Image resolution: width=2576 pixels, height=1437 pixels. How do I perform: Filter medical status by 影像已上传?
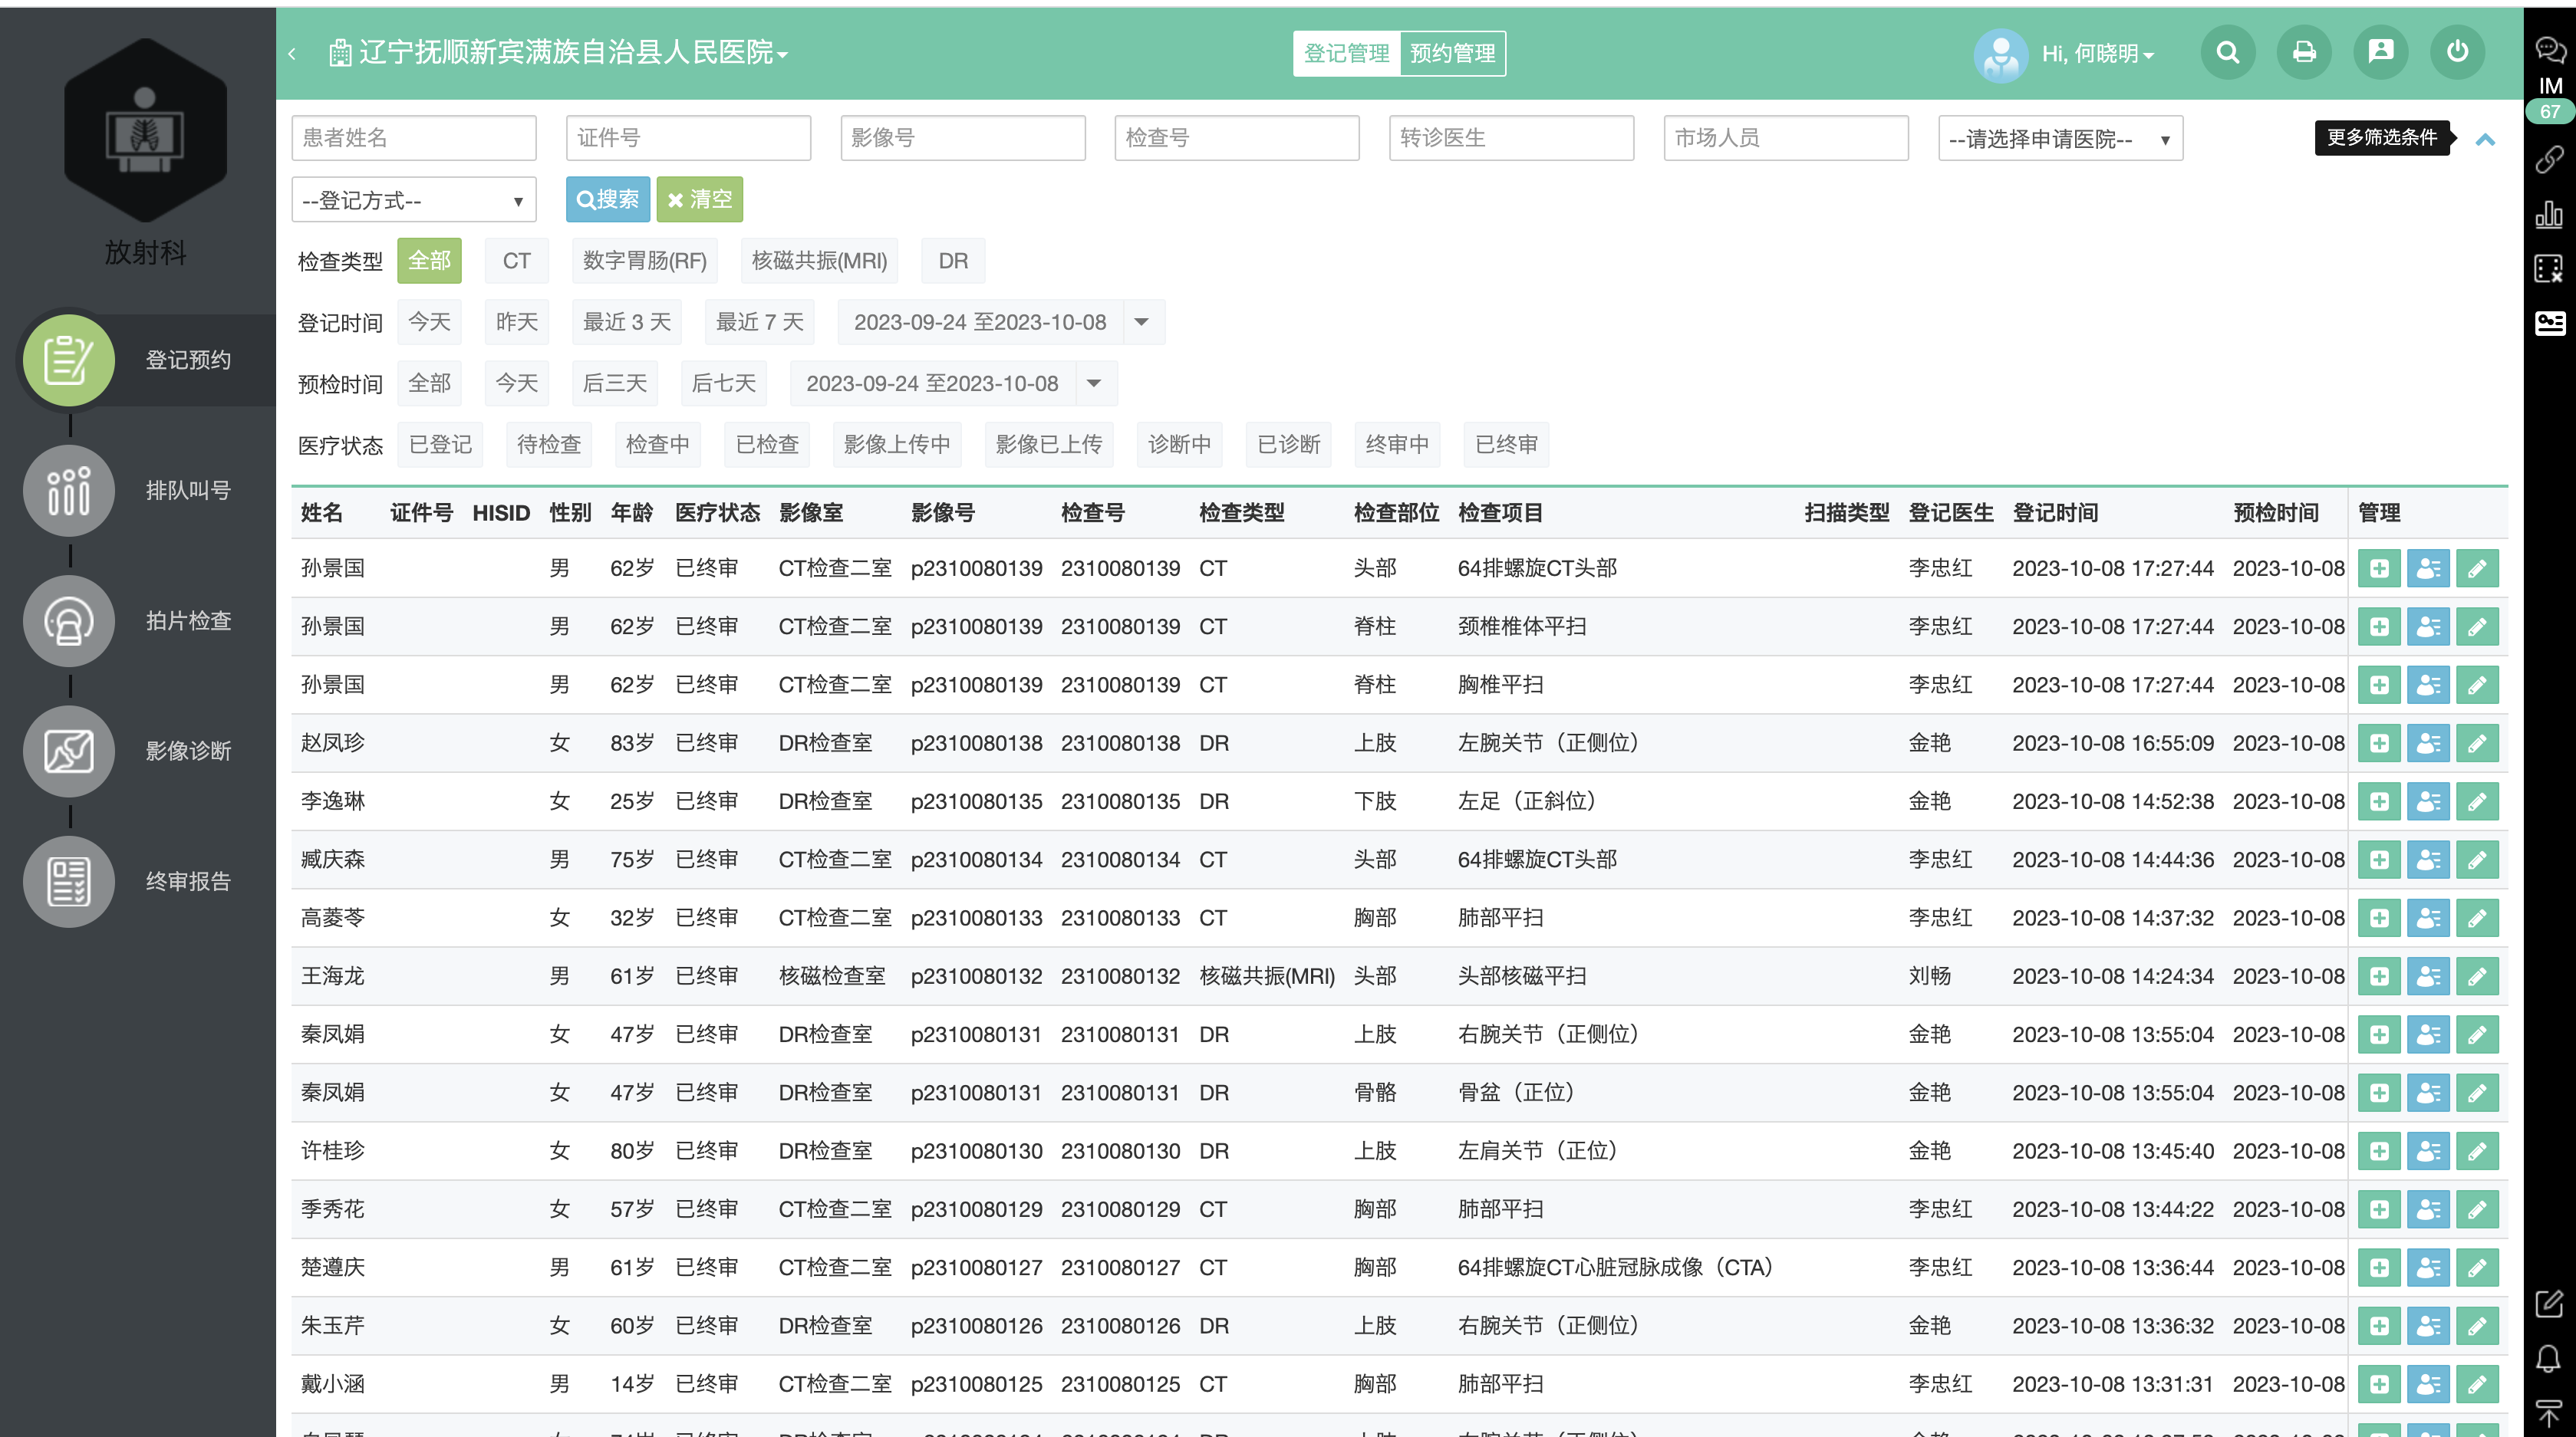click(1049, 445)
